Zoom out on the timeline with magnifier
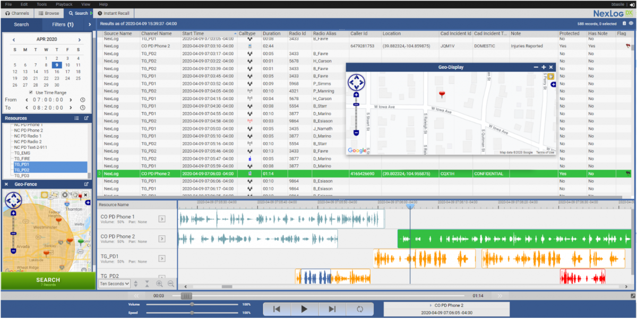Viewport: 637px width, 319px height. click(170, 283)
